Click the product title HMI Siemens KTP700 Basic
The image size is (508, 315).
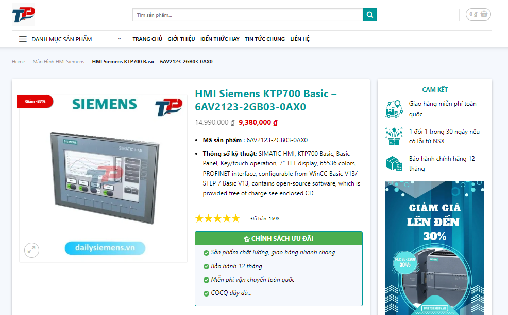266,100
